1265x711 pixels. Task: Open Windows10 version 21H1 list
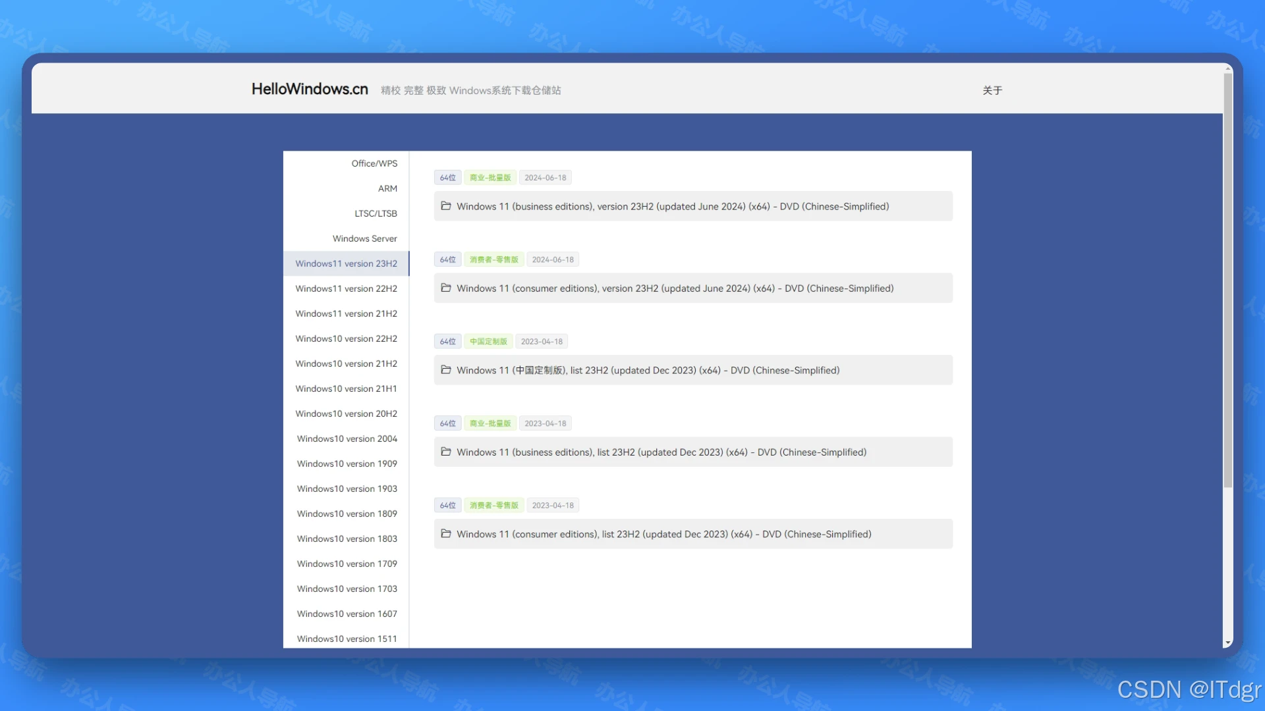(x=347, y=388)
